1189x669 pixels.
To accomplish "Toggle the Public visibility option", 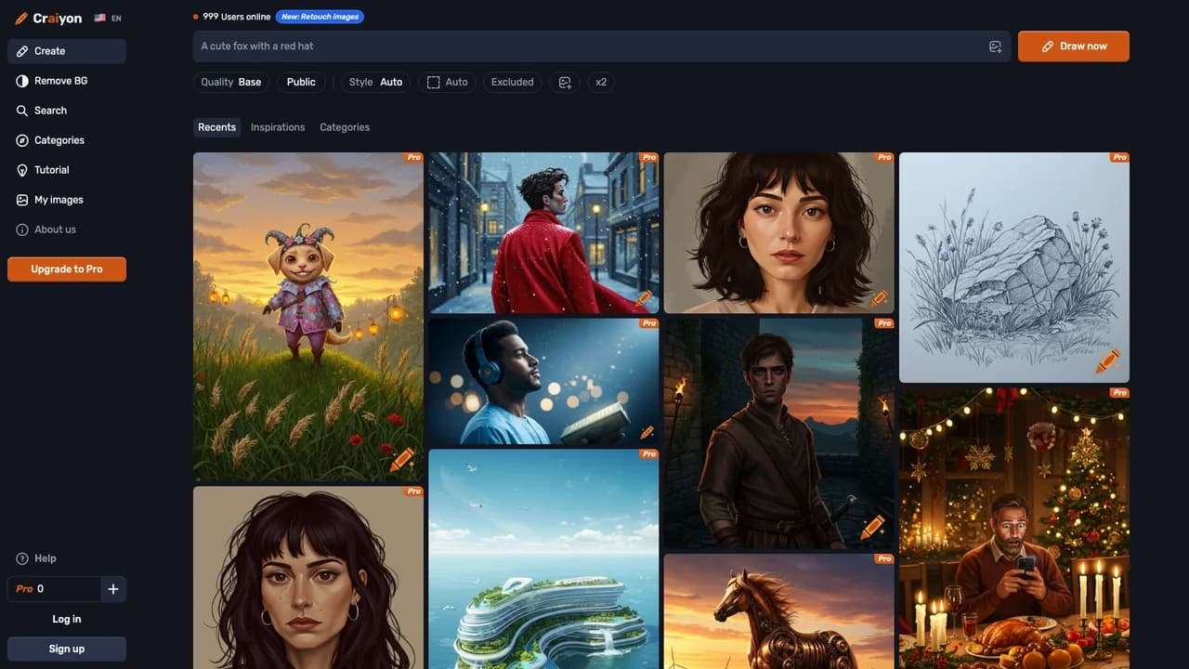I will [x=301, y=83].
